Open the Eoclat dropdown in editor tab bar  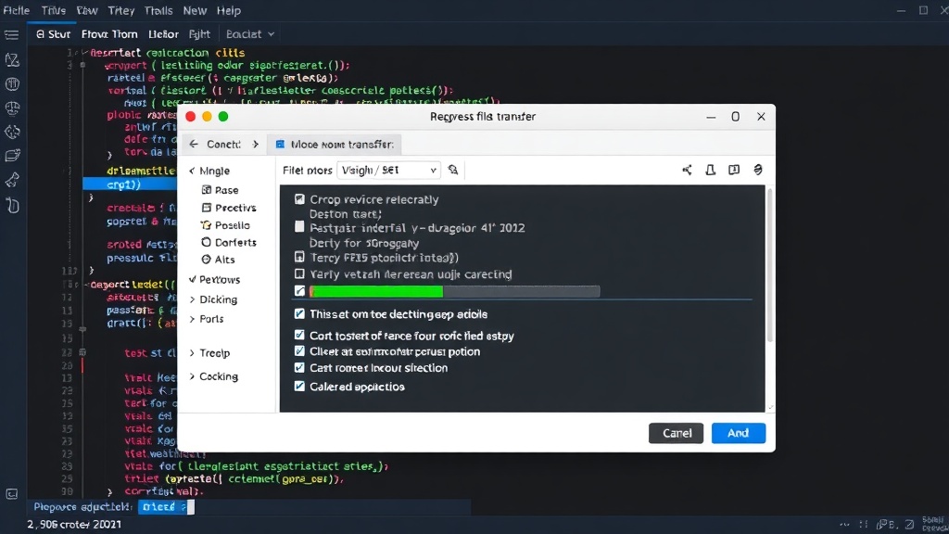[250, 34]
